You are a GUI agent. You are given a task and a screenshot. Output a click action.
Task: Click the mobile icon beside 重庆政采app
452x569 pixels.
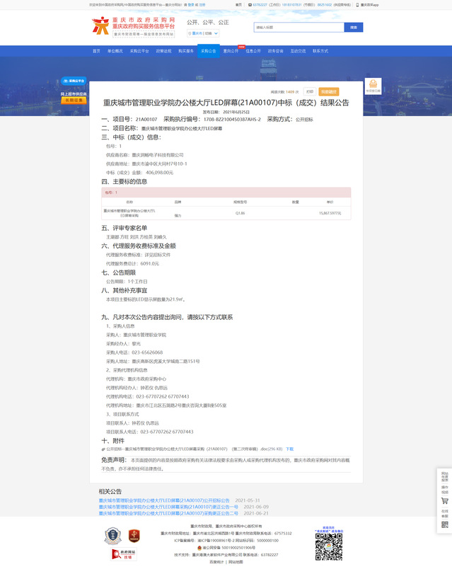[x=357, y=5]
